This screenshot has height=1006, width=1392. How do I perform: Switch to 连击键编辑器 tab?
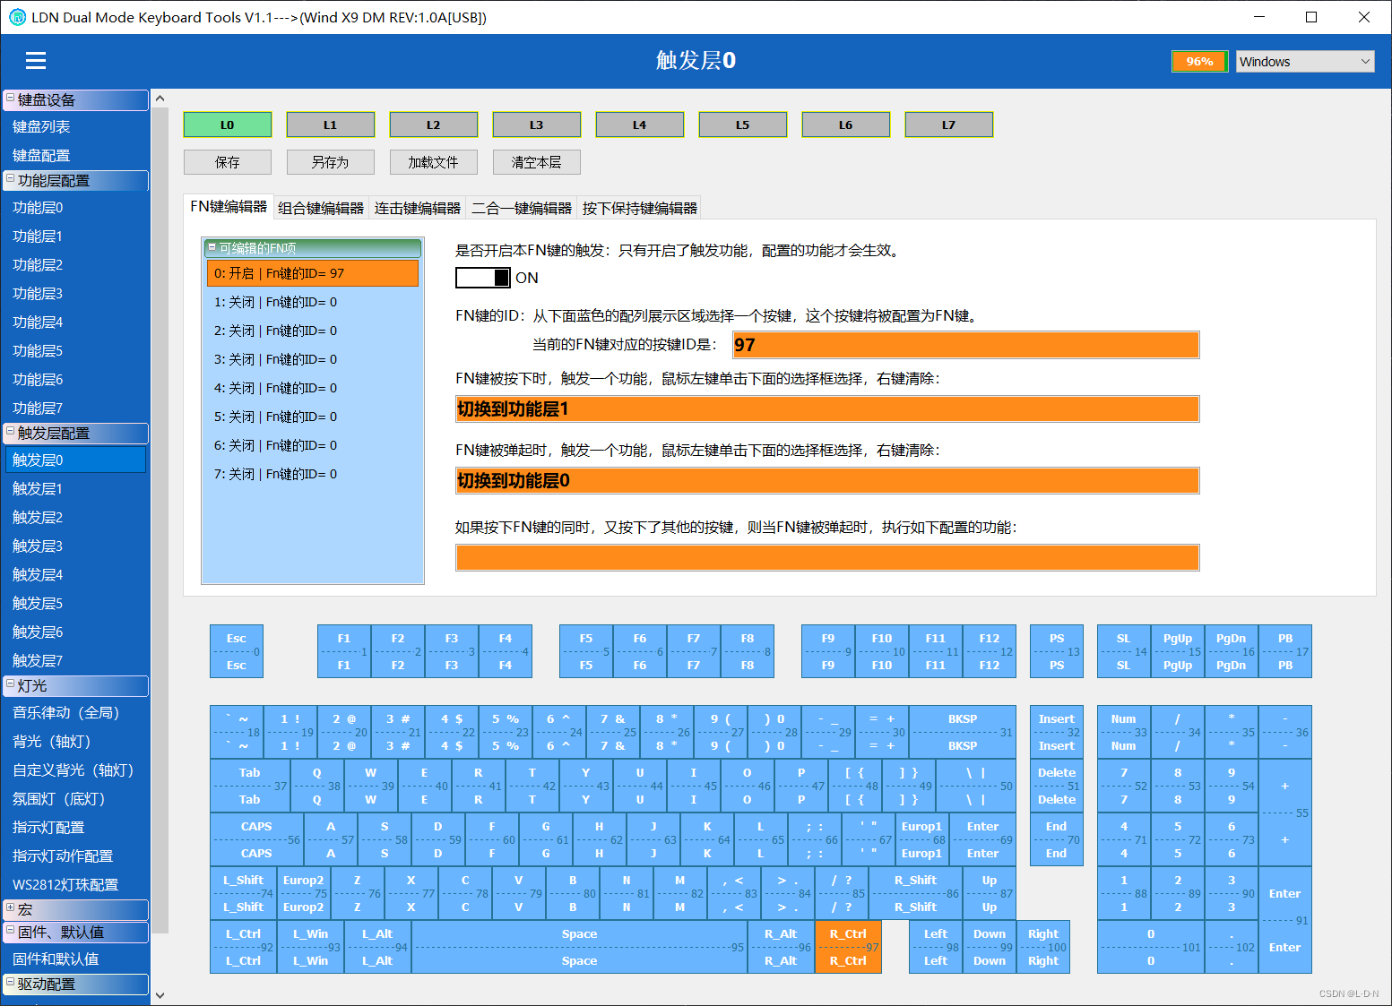tap(418, 208)
